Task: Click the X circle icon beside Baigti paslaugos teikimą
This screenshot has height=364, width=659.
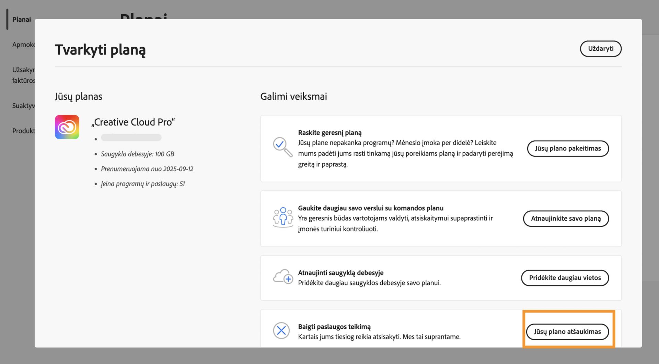Action: tap(281, 330)
